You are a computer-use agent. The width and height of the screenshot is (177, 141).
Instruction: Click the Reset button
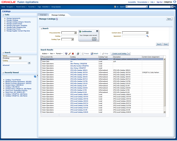point(166,44)
